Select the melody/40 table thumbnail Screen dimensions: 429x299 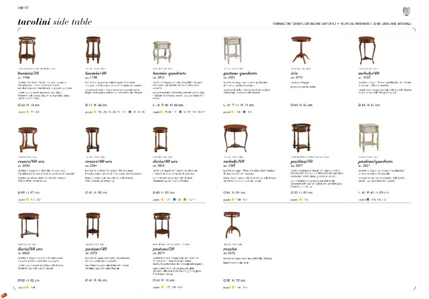coord(367,50)
